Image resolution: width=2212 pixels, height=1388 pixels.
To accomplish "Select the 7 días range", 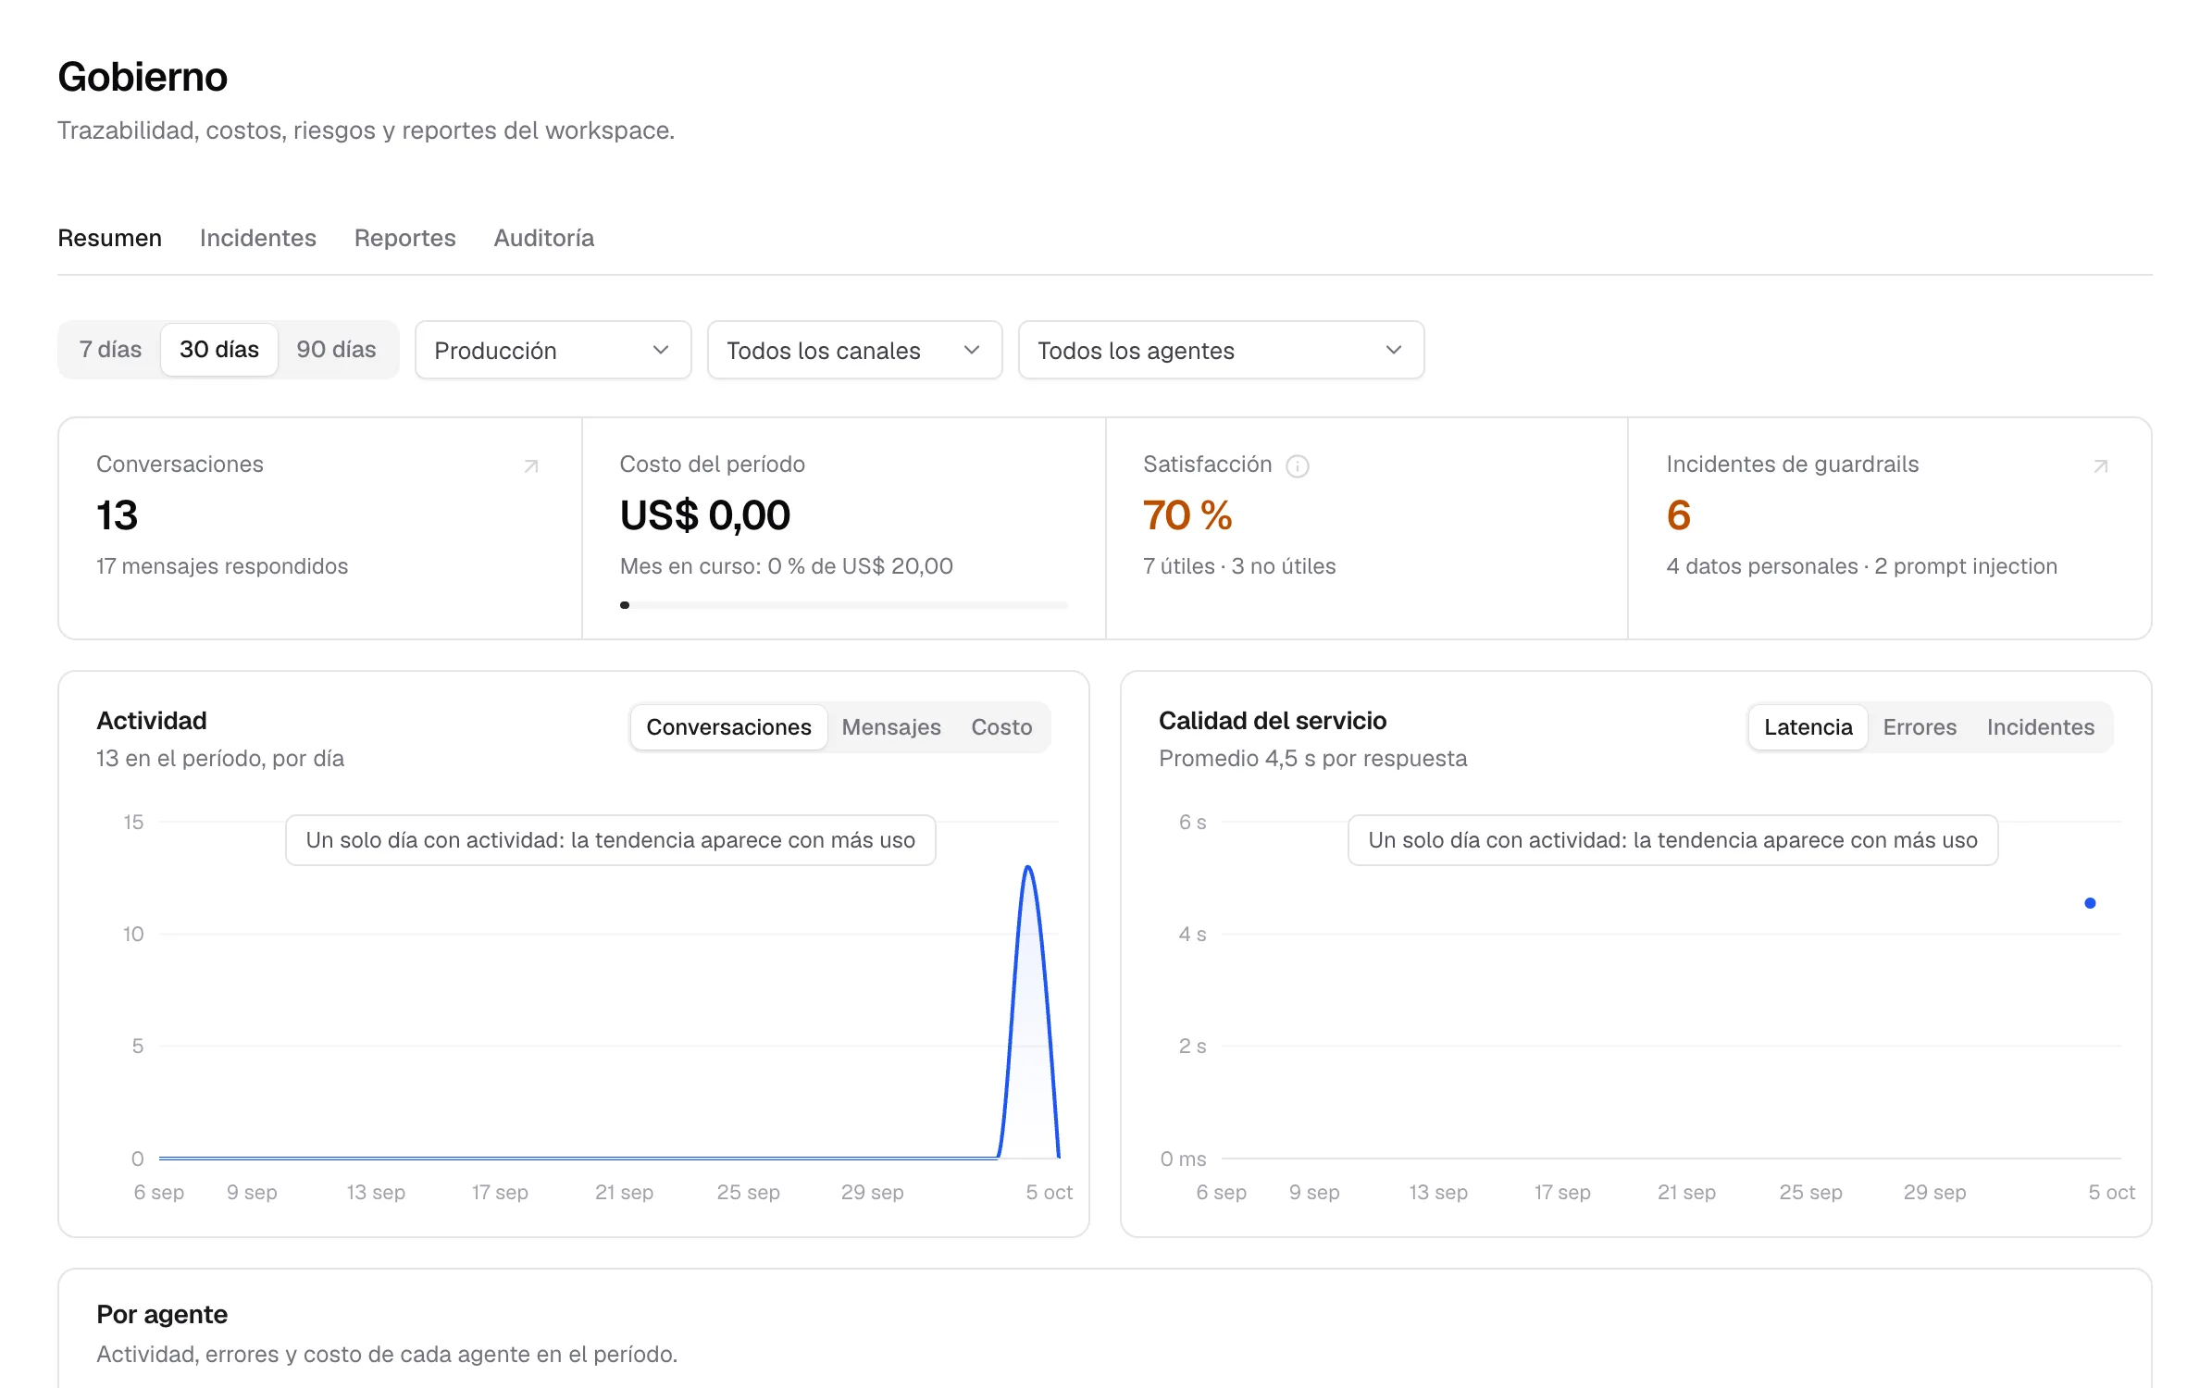I will point(110,350).
